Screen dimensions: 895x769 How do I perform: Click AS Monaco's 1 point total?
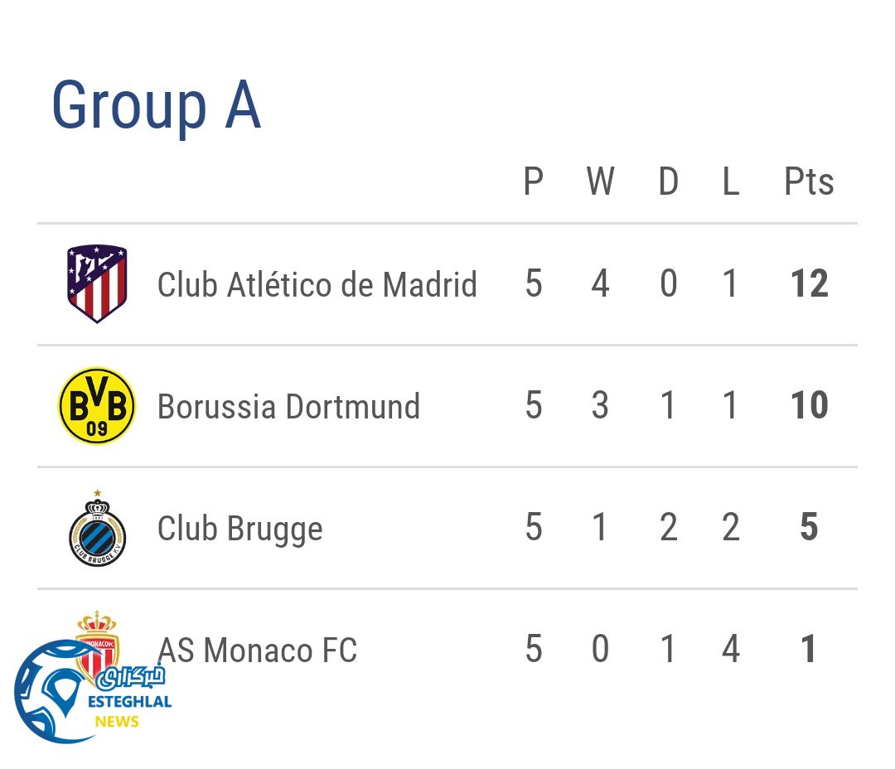pyautogui.click(x=809, y=650)
